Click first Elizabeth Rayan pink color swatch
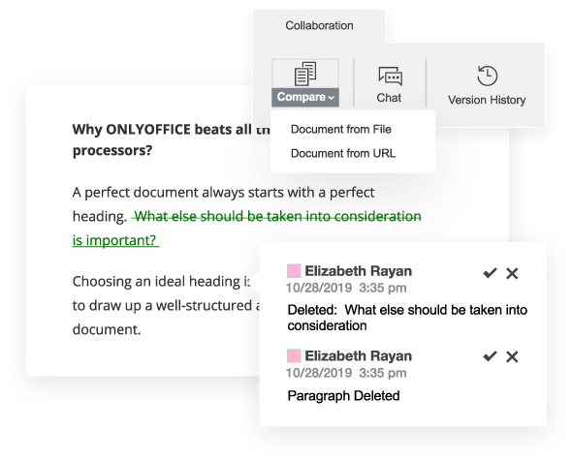Viewport: 572px width, 460px height. pos(294,271)
